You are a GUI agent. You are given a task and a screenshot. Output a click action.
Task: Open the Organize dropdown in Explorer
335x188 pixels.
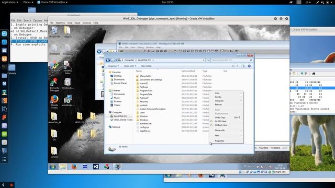pyautogui.click(x=113, y=66)
